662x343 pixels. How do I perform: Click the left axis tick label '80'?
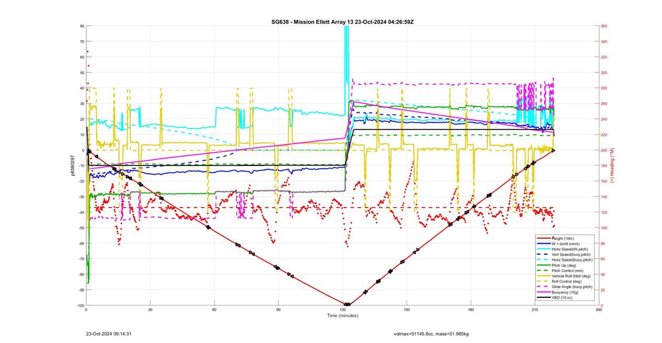tap(82, 26)
